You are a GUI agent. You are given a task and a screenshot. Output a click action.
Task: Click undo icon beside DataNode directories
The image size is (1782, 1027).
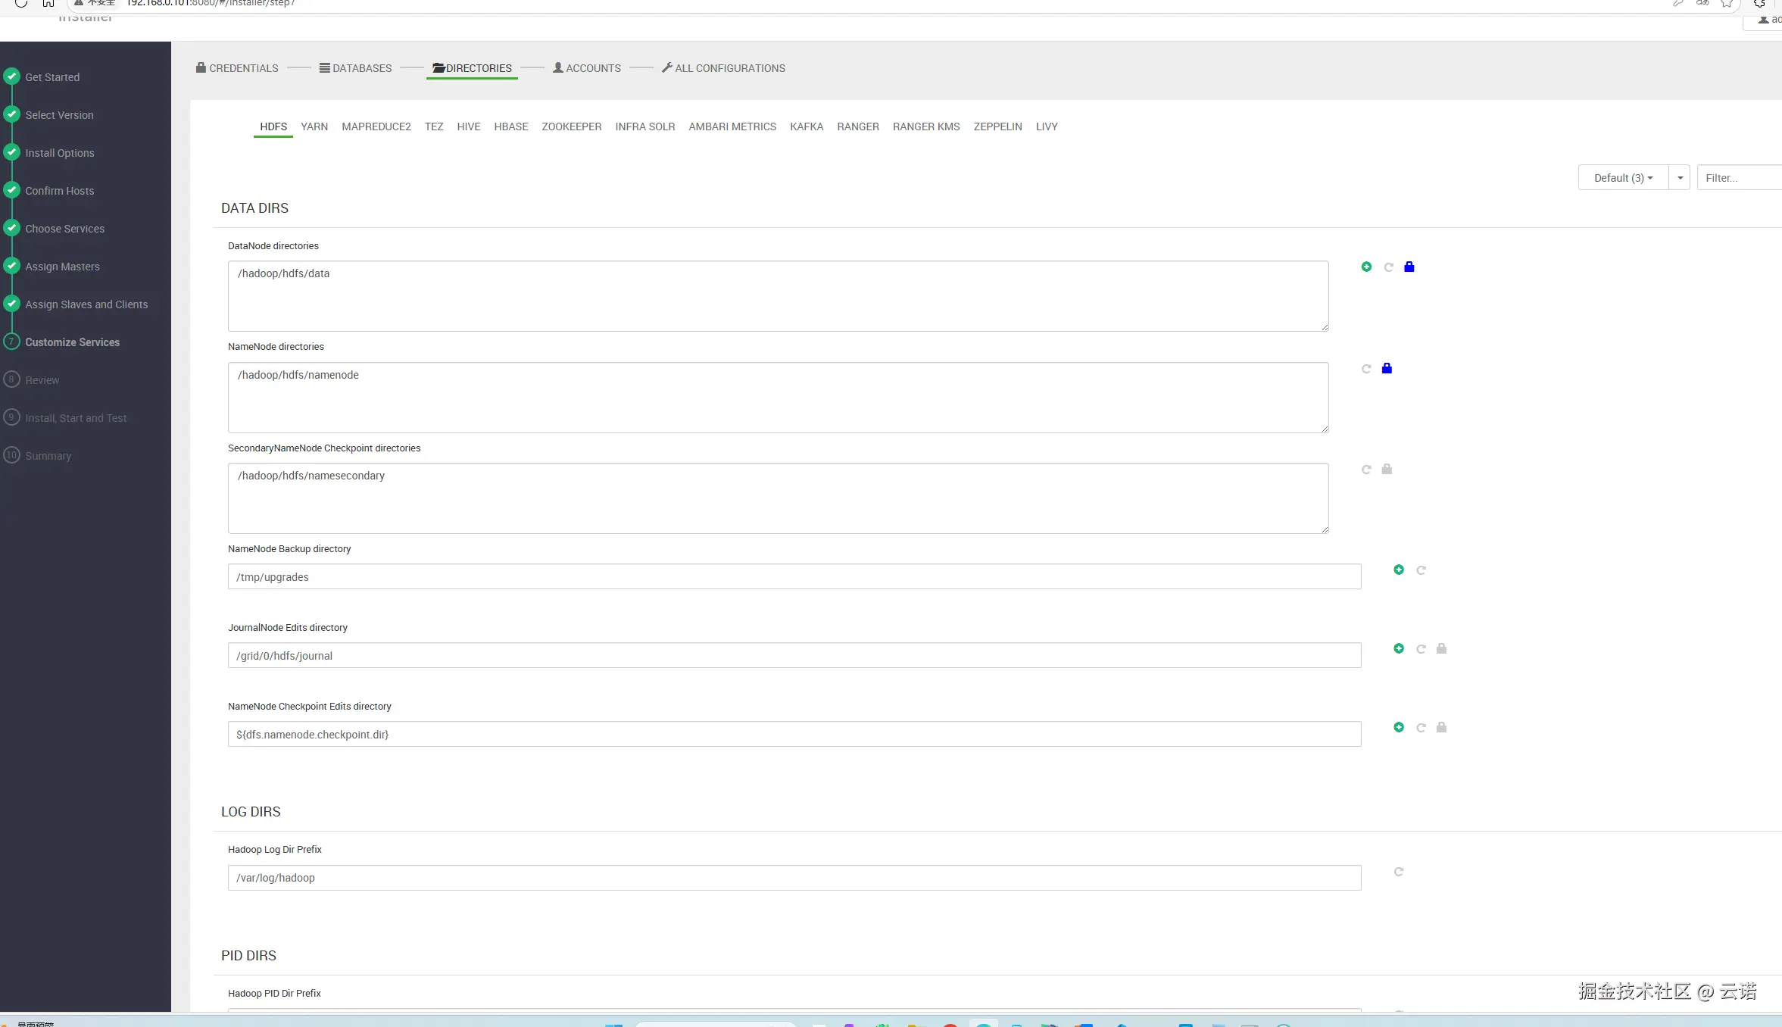(1388, 267)
